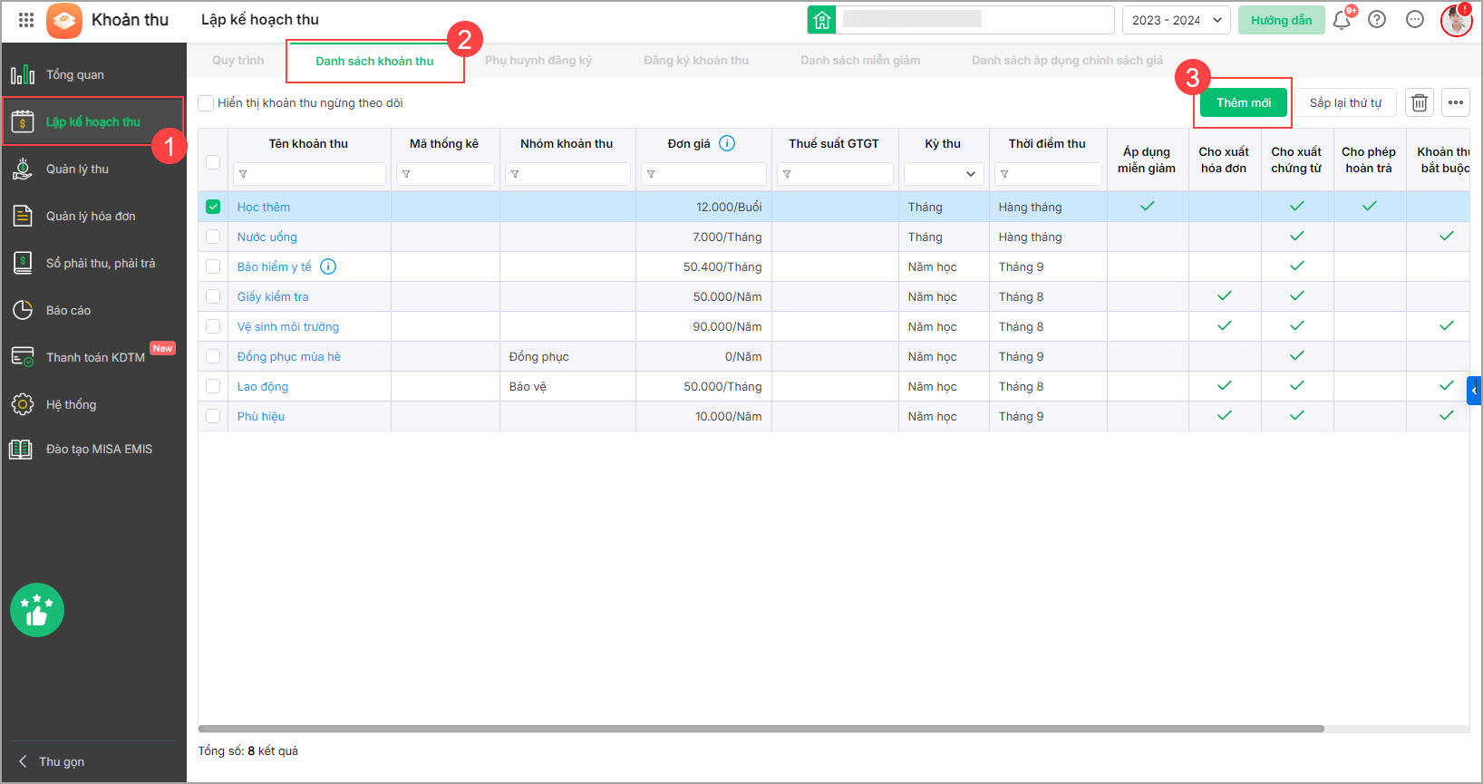
Task: Check the Giấy kiểm tra row checkbox
Action: coord(213,296)
